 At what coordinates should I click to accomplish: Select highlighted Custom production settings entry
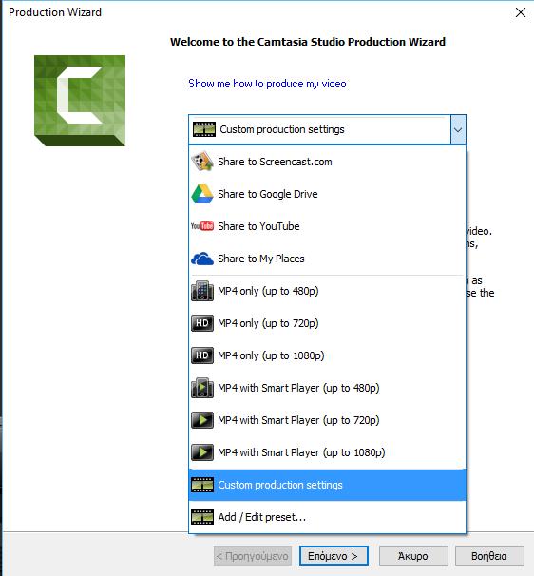pyautogui.click(x=327, y=485)
